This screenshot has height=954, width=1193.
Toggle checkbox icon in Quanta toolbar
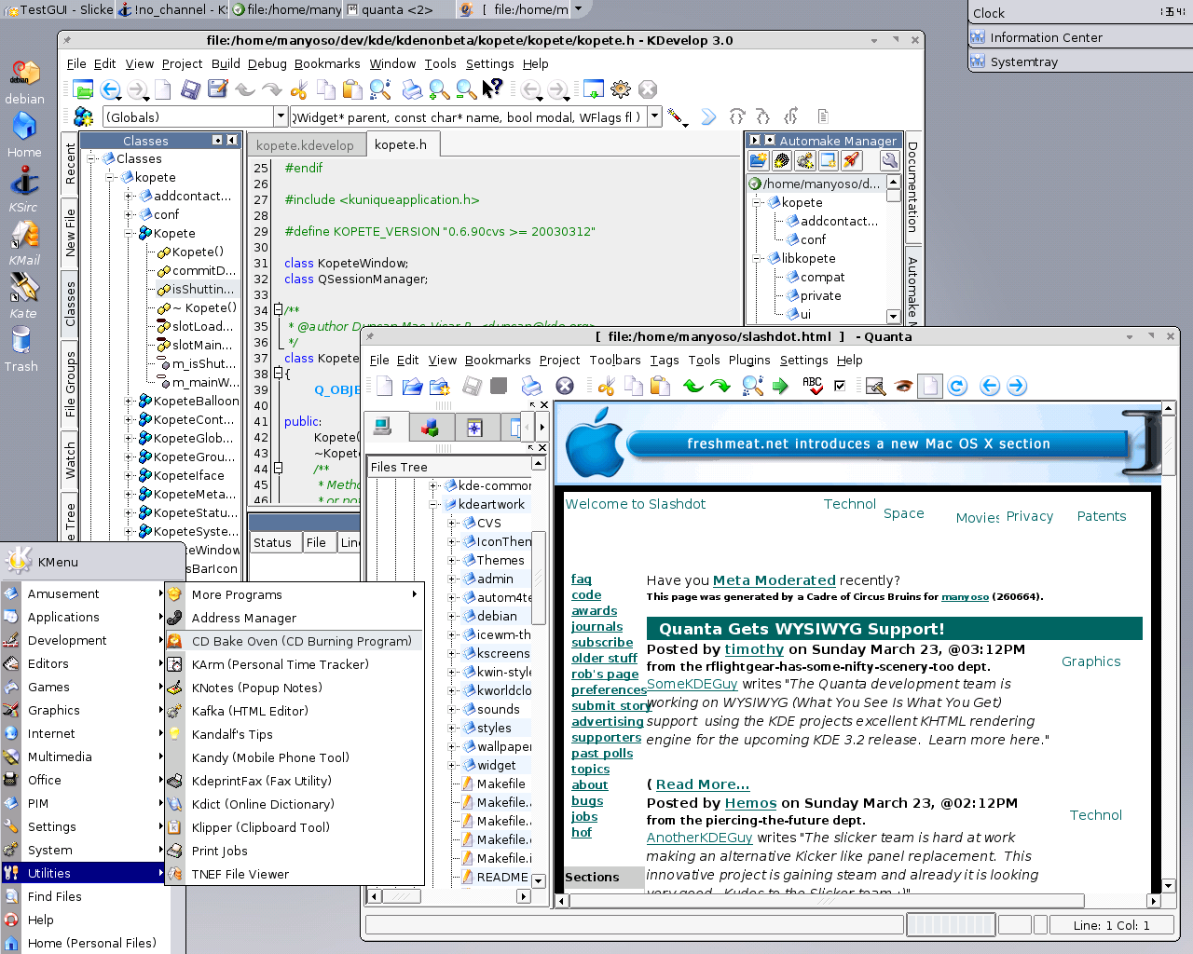click(x=840, y=386)
